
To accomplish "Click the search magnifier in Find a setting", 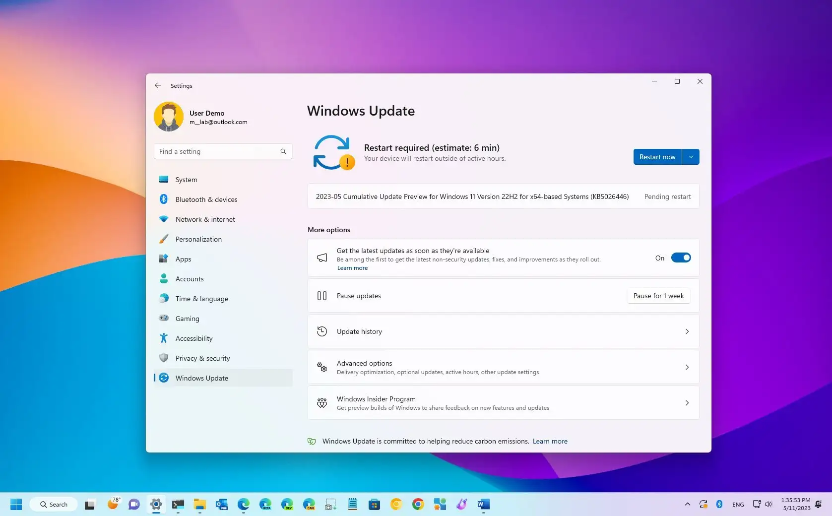I will click(x=283, y=151).
